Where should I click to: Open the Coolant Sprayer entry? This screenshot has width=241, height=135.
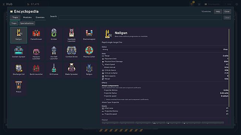click(19, 53)
